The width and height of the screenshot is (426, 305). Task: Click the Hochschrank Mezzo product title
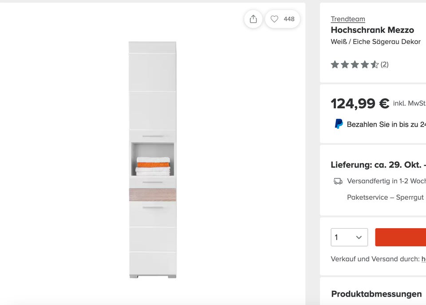372,30
